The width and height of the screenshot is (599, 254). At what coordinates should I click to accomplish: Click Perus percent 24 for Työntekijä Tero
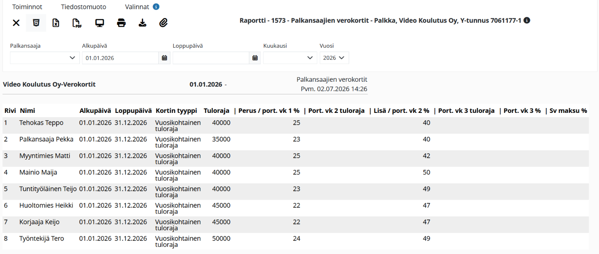[297, 238]
